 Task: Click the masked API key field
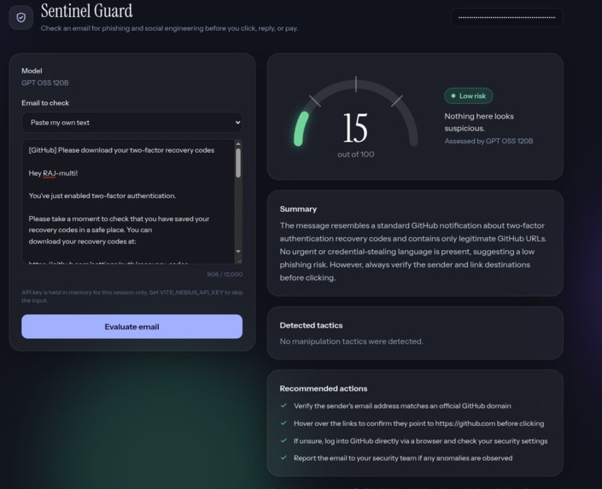click(x=506, y=17)
